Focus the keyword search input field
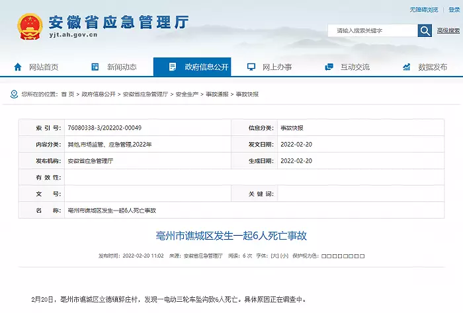 pyautogui.click(x=372, y=30)
